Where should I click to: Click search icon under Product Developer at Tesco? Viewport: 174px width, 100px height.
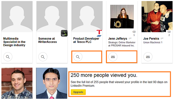[78, 57]
